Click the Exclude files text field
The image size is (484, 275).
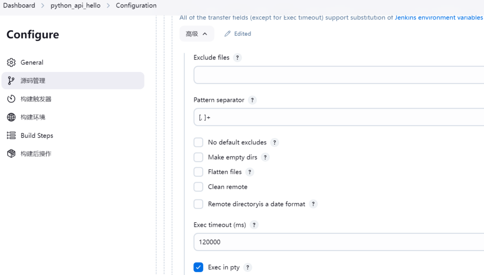tap(338, 75)
